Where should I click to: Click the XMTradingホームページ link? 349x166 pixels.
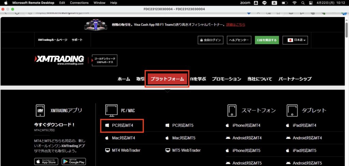click(52, 40)
